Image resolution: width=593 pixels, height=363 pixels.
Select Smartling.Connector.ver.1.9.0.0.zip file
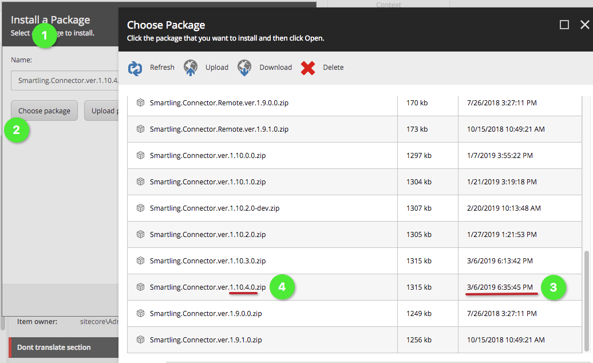205,313
